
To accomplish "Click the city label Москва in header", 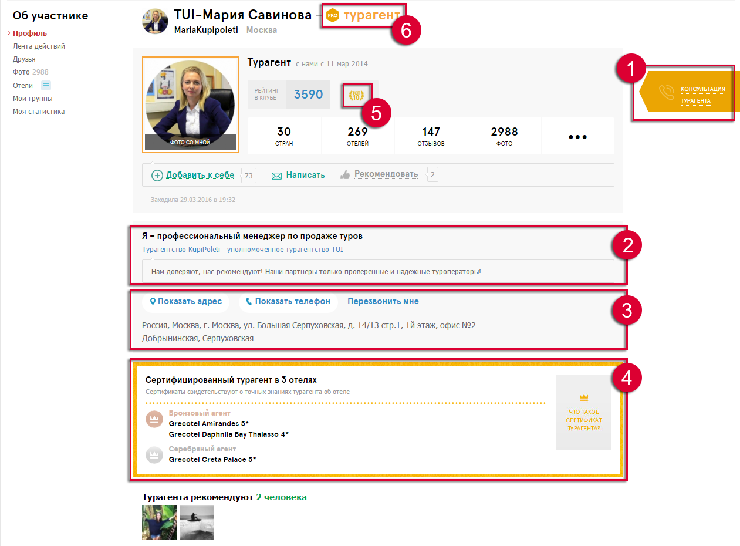I will 262,30.
